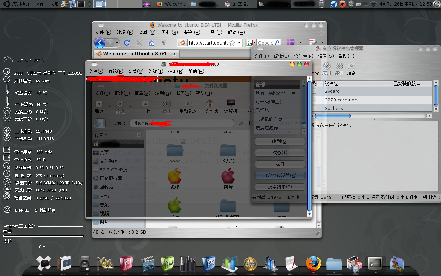The image size is (441, 276).
Task: Click 后退 (back) in the file browser
Action: [x=99, y=107]
